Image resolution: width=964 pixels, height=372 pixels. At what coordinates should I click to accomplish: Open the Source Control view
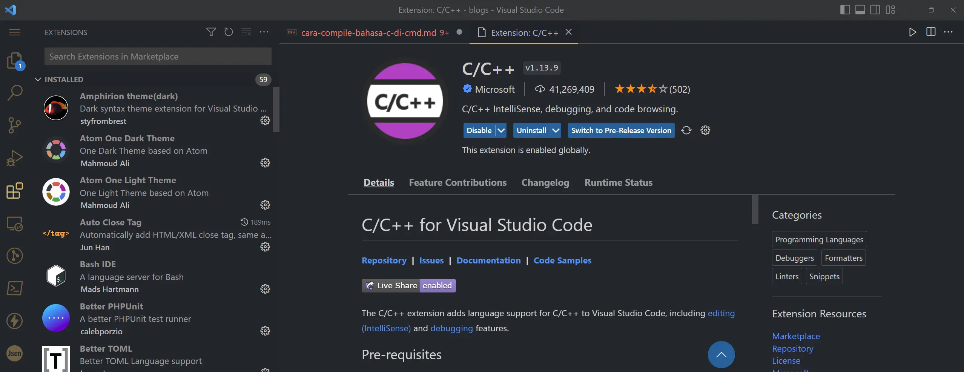pyautogui.click(x=15, y=125)
